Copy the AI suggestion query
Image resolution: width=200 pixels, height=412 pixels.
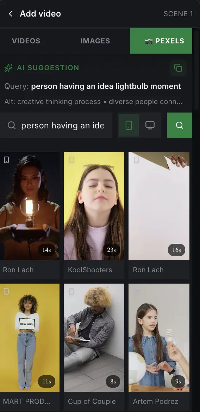[178, 68]
